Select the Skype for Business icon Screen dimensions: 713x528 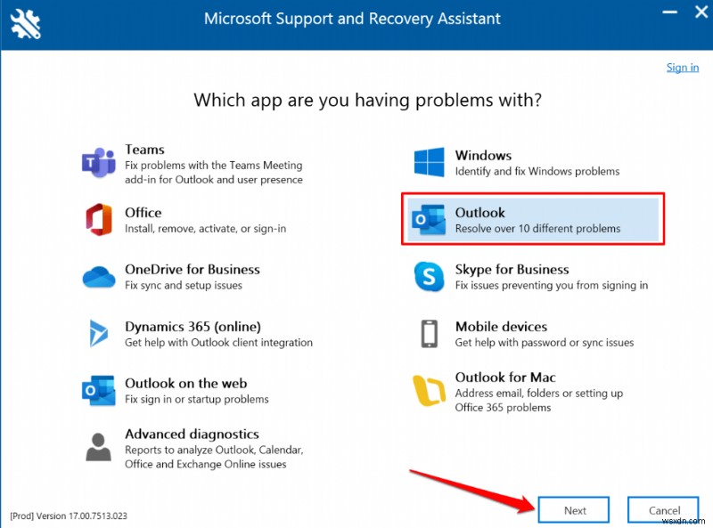click(x=429, y=277)
